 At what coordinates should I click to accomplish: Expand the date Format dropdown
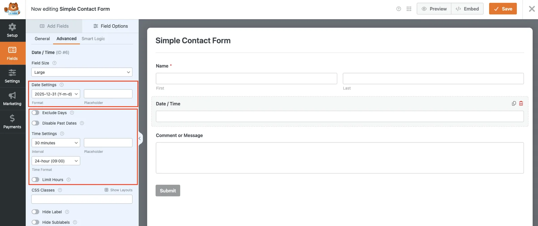tap(56, 94)
